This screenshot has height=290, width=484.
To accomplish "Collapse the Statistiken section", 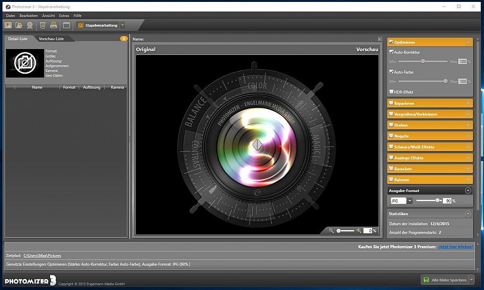I will [468, 213].
